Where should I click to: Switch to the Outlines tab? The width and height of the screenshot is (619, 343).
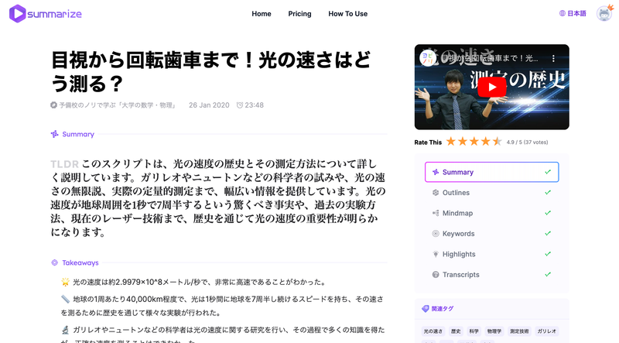492,193
